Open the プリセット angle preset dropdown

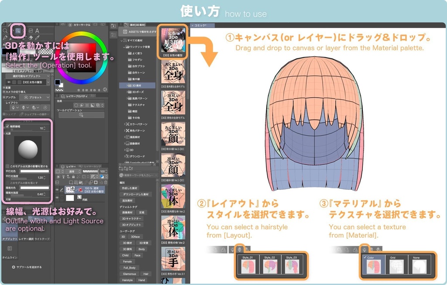tap(34, 97)
